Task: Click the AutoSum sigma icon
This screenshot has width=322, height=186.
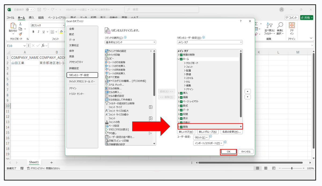Action: (257, 24)
